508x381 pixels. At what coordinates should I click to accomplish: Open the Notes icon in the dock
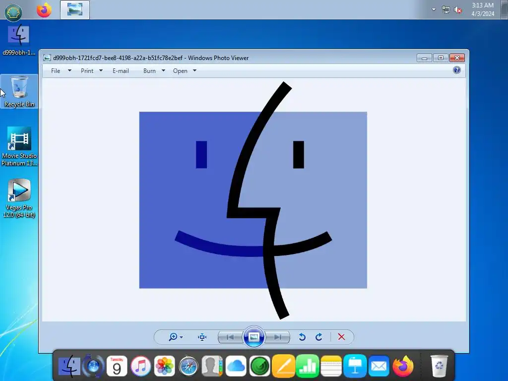click(331, 366)
